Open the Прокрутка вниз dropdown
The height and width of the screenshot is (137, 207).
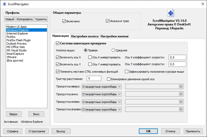click(102, 94)
